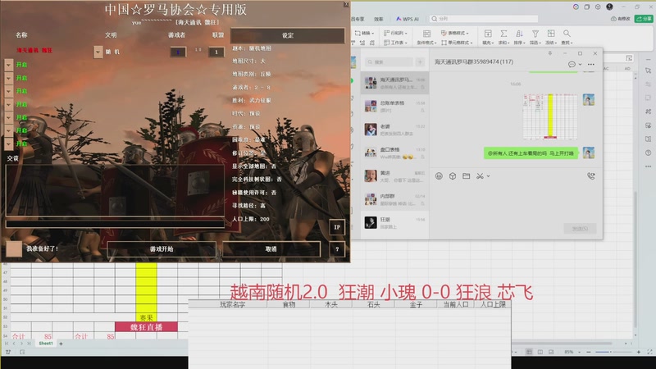This screenshot has width=656, height=369.
Task: Click the WPS AI button
Action: [x=407, y=19]
